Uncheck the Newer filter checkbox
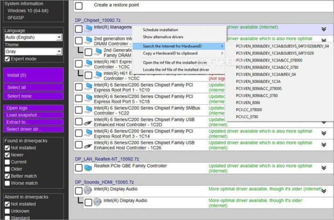 pyautogui.click(x=7, y=155)
